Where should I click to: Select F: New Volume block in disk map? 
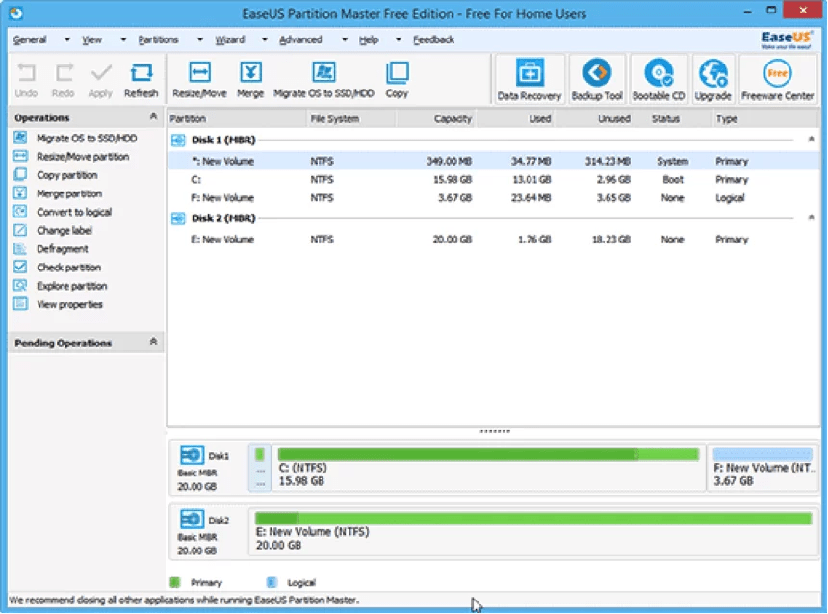tap(763, 467)
